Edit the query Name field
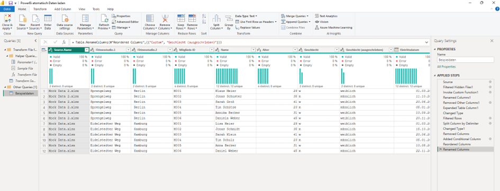Screen dimensions: 500x191 466,60
